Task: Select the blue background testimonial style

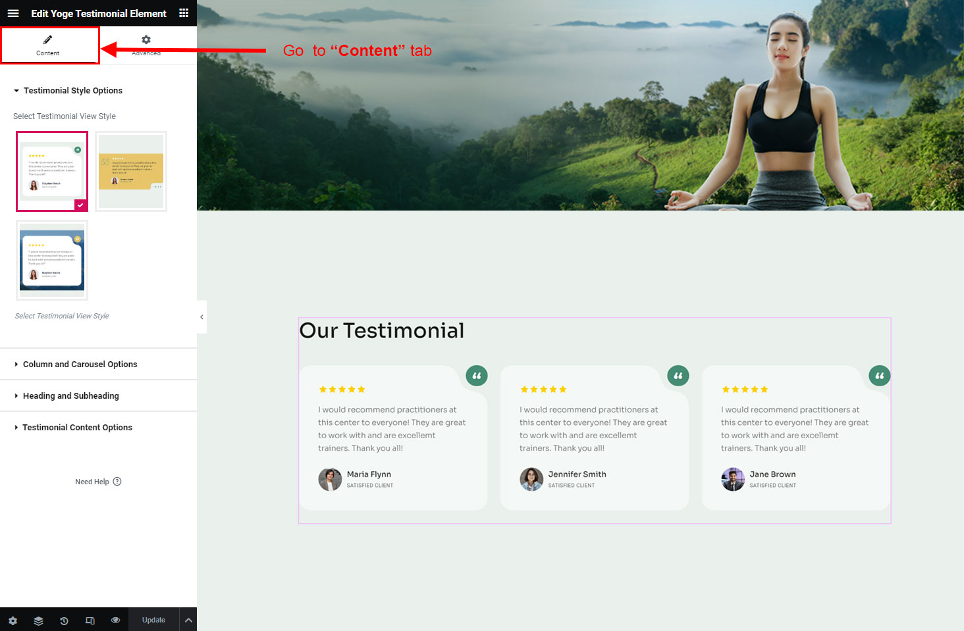Action: coord(52,260)
